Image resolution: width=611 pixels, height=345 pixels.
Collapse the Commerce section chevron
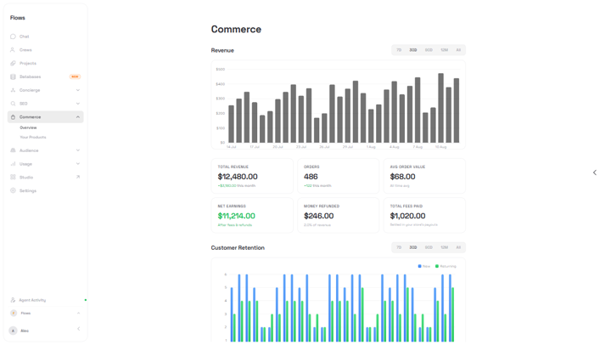pyautogui.click(x=78, y=117)
